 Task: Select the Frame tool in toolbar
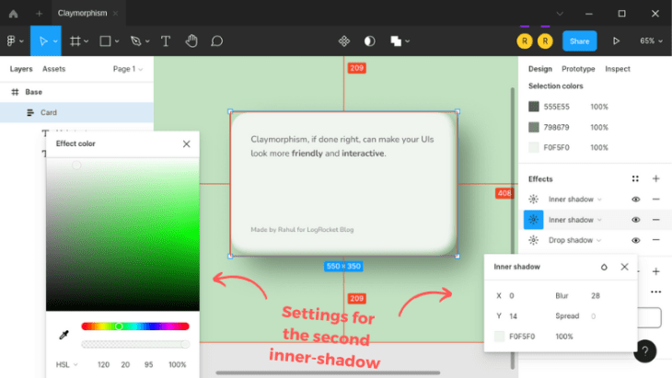pyautogui.click(x=75, y=41)
